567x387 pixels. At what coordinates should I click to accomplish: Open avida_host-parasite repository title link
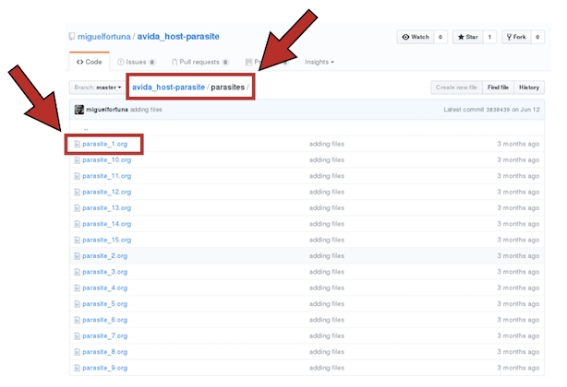click(178, 37)
